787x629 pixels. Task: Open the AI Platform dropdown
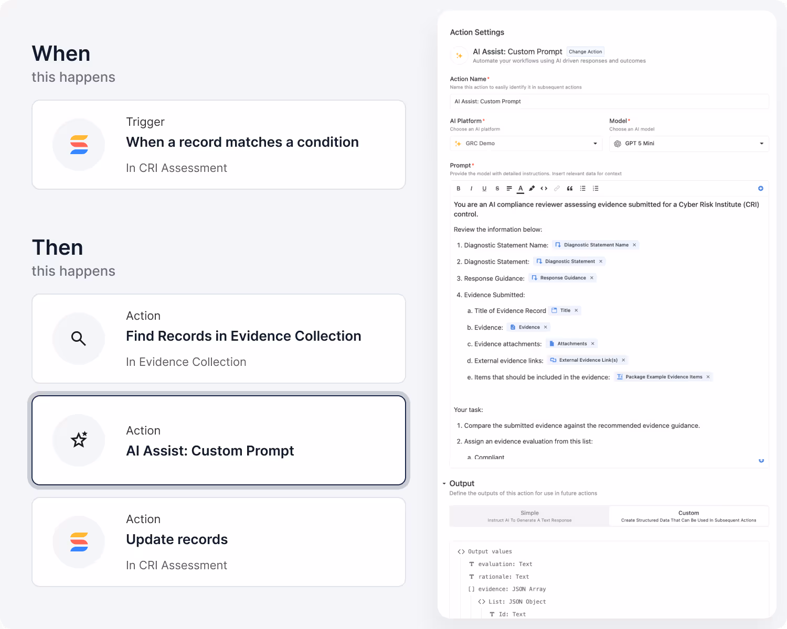[x=527, y=144]
